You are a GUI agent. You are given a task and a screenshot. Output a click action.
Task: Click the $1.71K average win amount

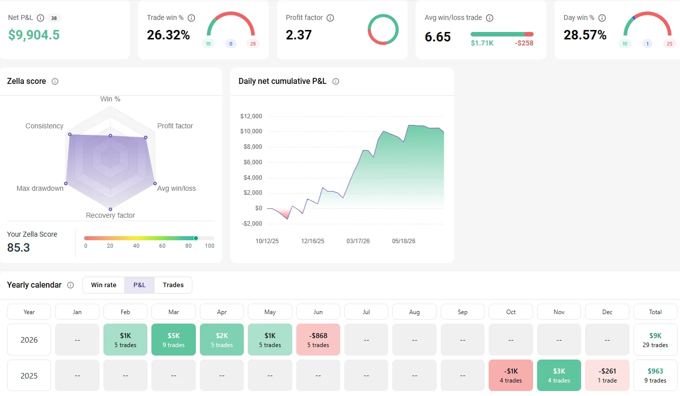coord(482,43)
